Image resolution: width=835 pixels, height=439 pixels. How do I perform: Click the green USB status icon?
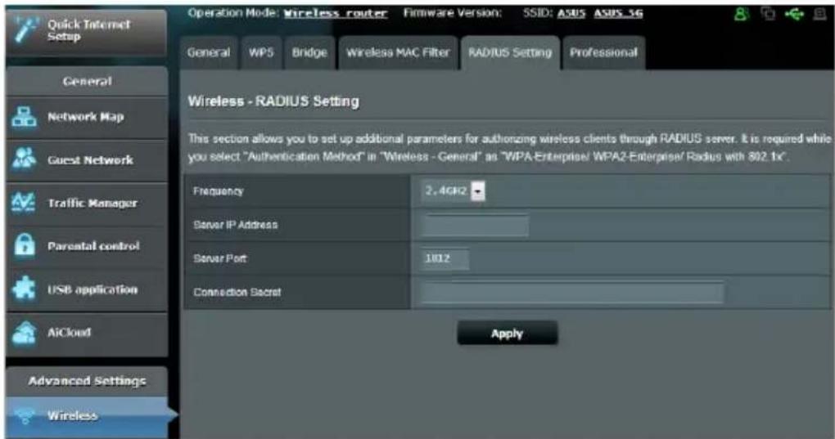(794, 14)
